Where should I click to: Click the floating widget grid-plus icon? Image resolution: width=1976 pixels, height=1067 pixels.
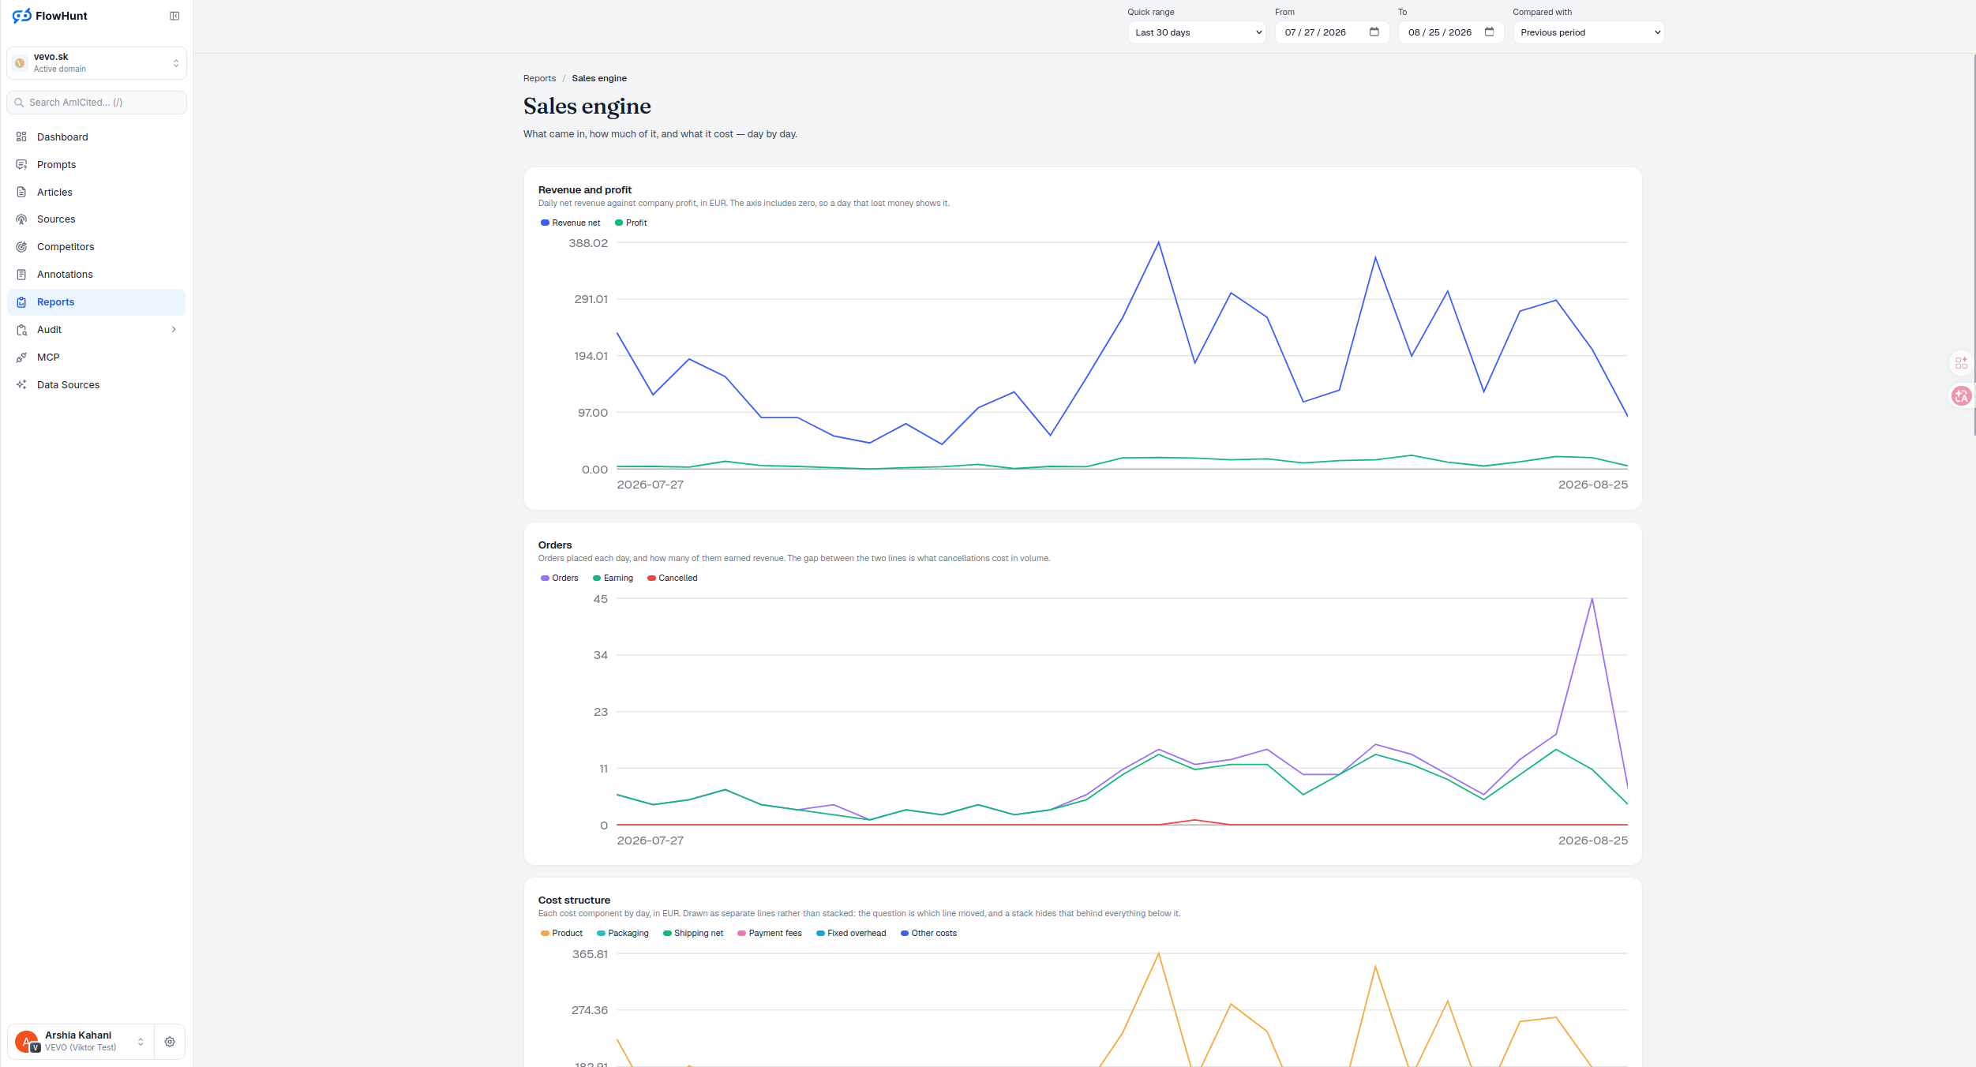(x=1962, y=363)
